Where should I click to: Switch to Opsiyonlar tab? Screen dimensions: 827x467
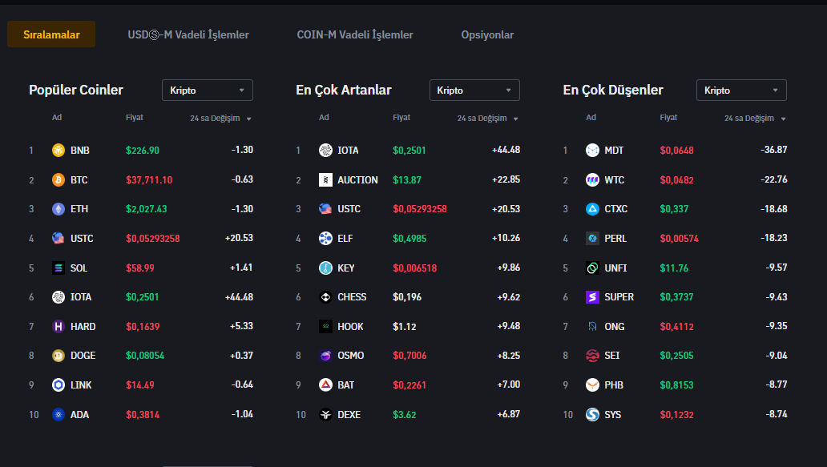coord(487,35)
